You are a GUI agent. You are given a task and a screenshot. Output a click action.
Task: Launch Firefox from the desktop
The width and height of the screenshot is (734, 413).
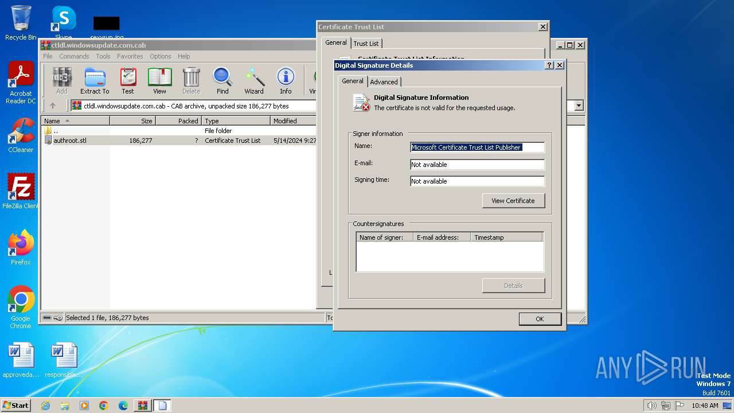click(21, 248)
